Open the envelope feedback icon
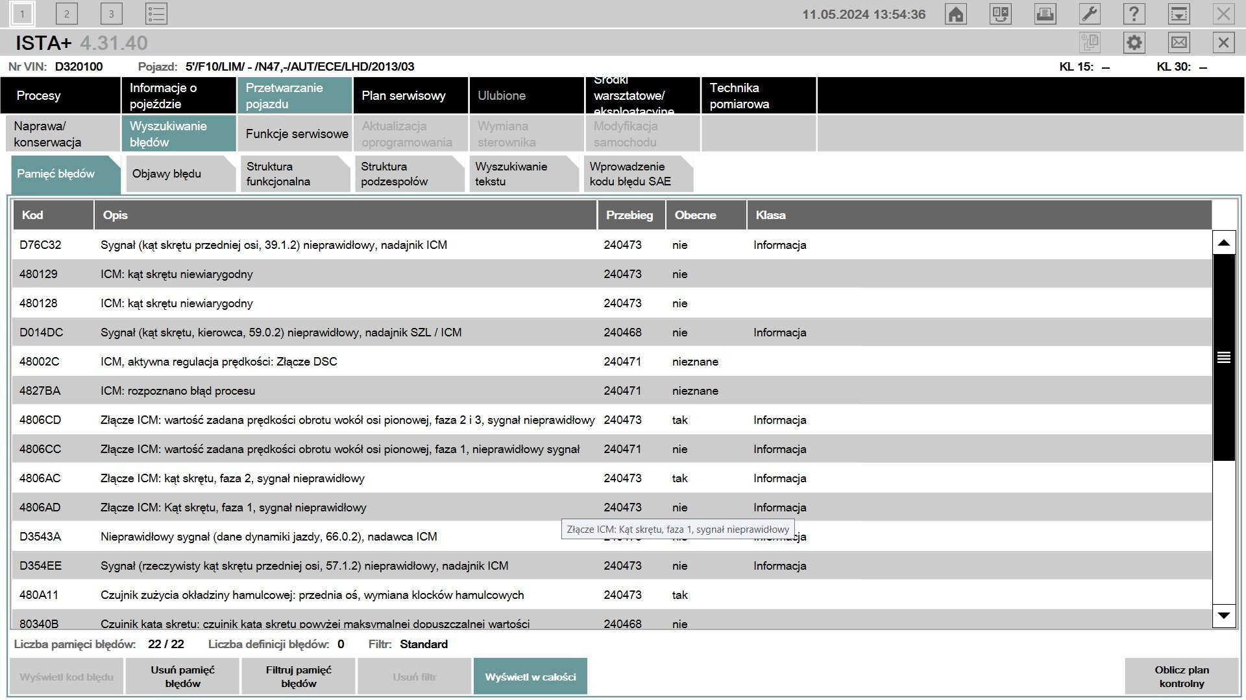Image resolution: width=1246 pixels, height=700 pixels. [x=1179, y=43]
